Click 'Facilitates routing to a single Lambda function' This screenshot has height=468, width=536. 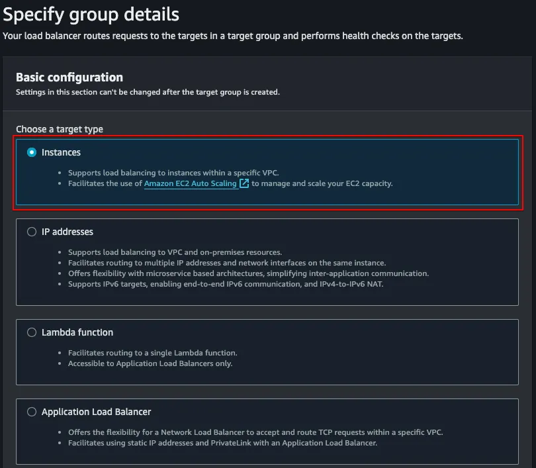(152, 353)
